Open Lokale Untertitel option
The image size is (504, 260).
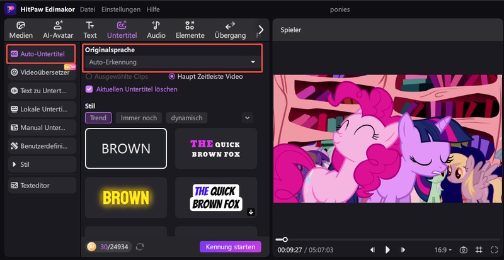42,109
